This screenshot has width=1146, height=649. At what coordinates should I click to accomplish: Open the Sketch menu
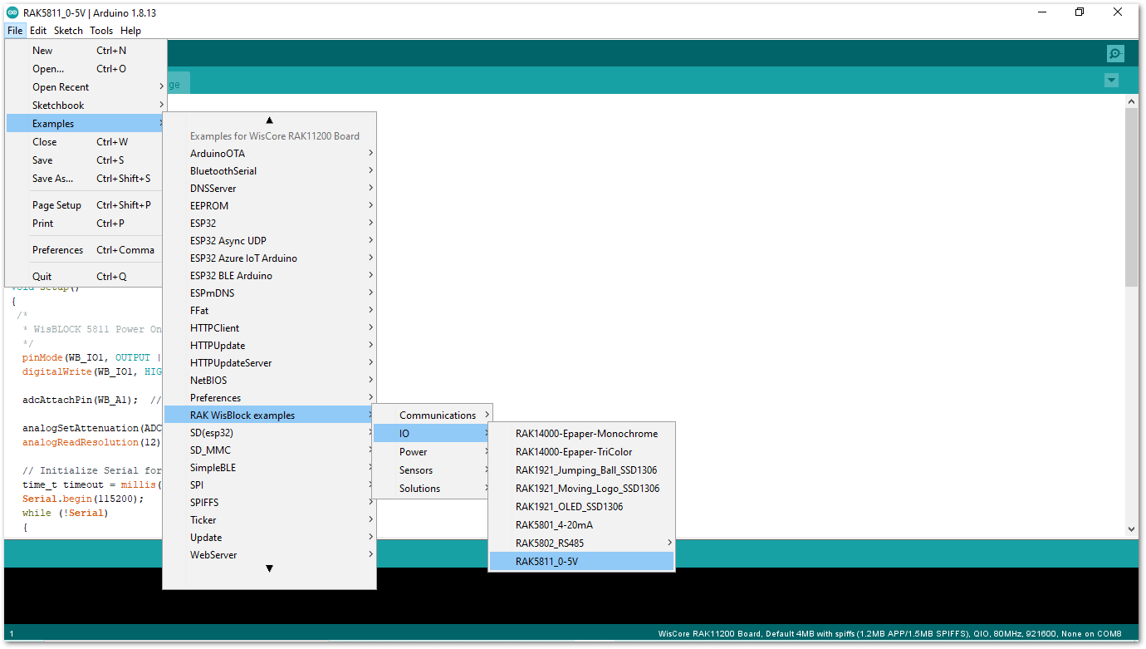pyautogui.click(x=68, y=31)
